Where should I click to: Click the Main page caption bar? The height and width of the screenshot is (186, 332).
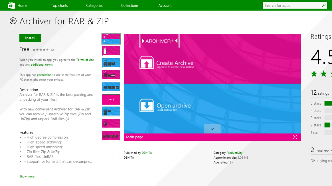coord(212,137)
